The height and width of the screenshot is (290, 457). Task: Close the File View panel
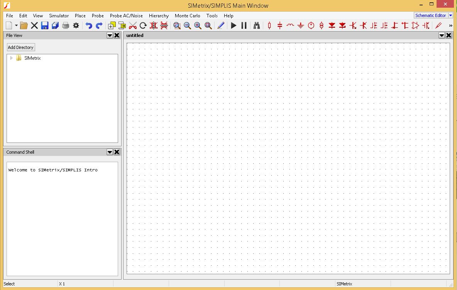[x=117, y=35]
